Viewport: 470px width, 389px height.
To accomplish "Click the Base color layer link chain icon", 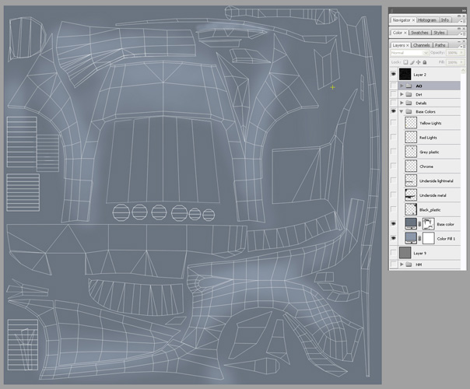I will point(420,224).
